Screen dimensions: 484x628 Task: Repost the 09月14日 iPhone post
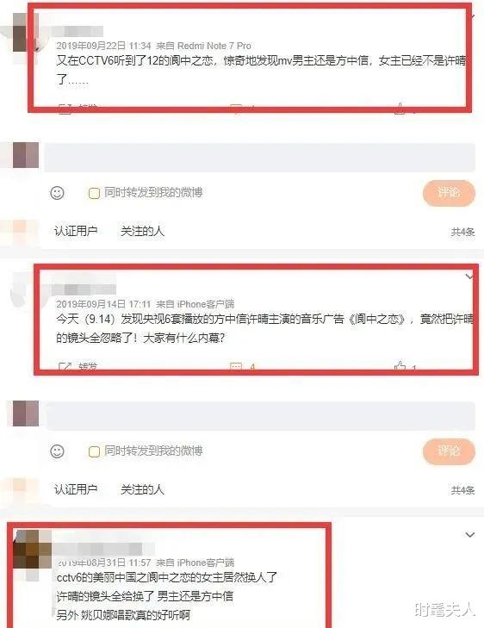click(x=78, y=366)
